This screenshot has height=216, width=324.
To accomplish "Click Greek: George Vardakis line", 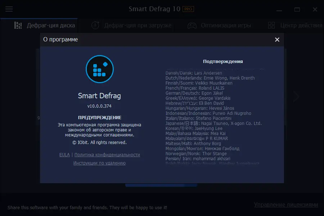I will tap(198, 98).
